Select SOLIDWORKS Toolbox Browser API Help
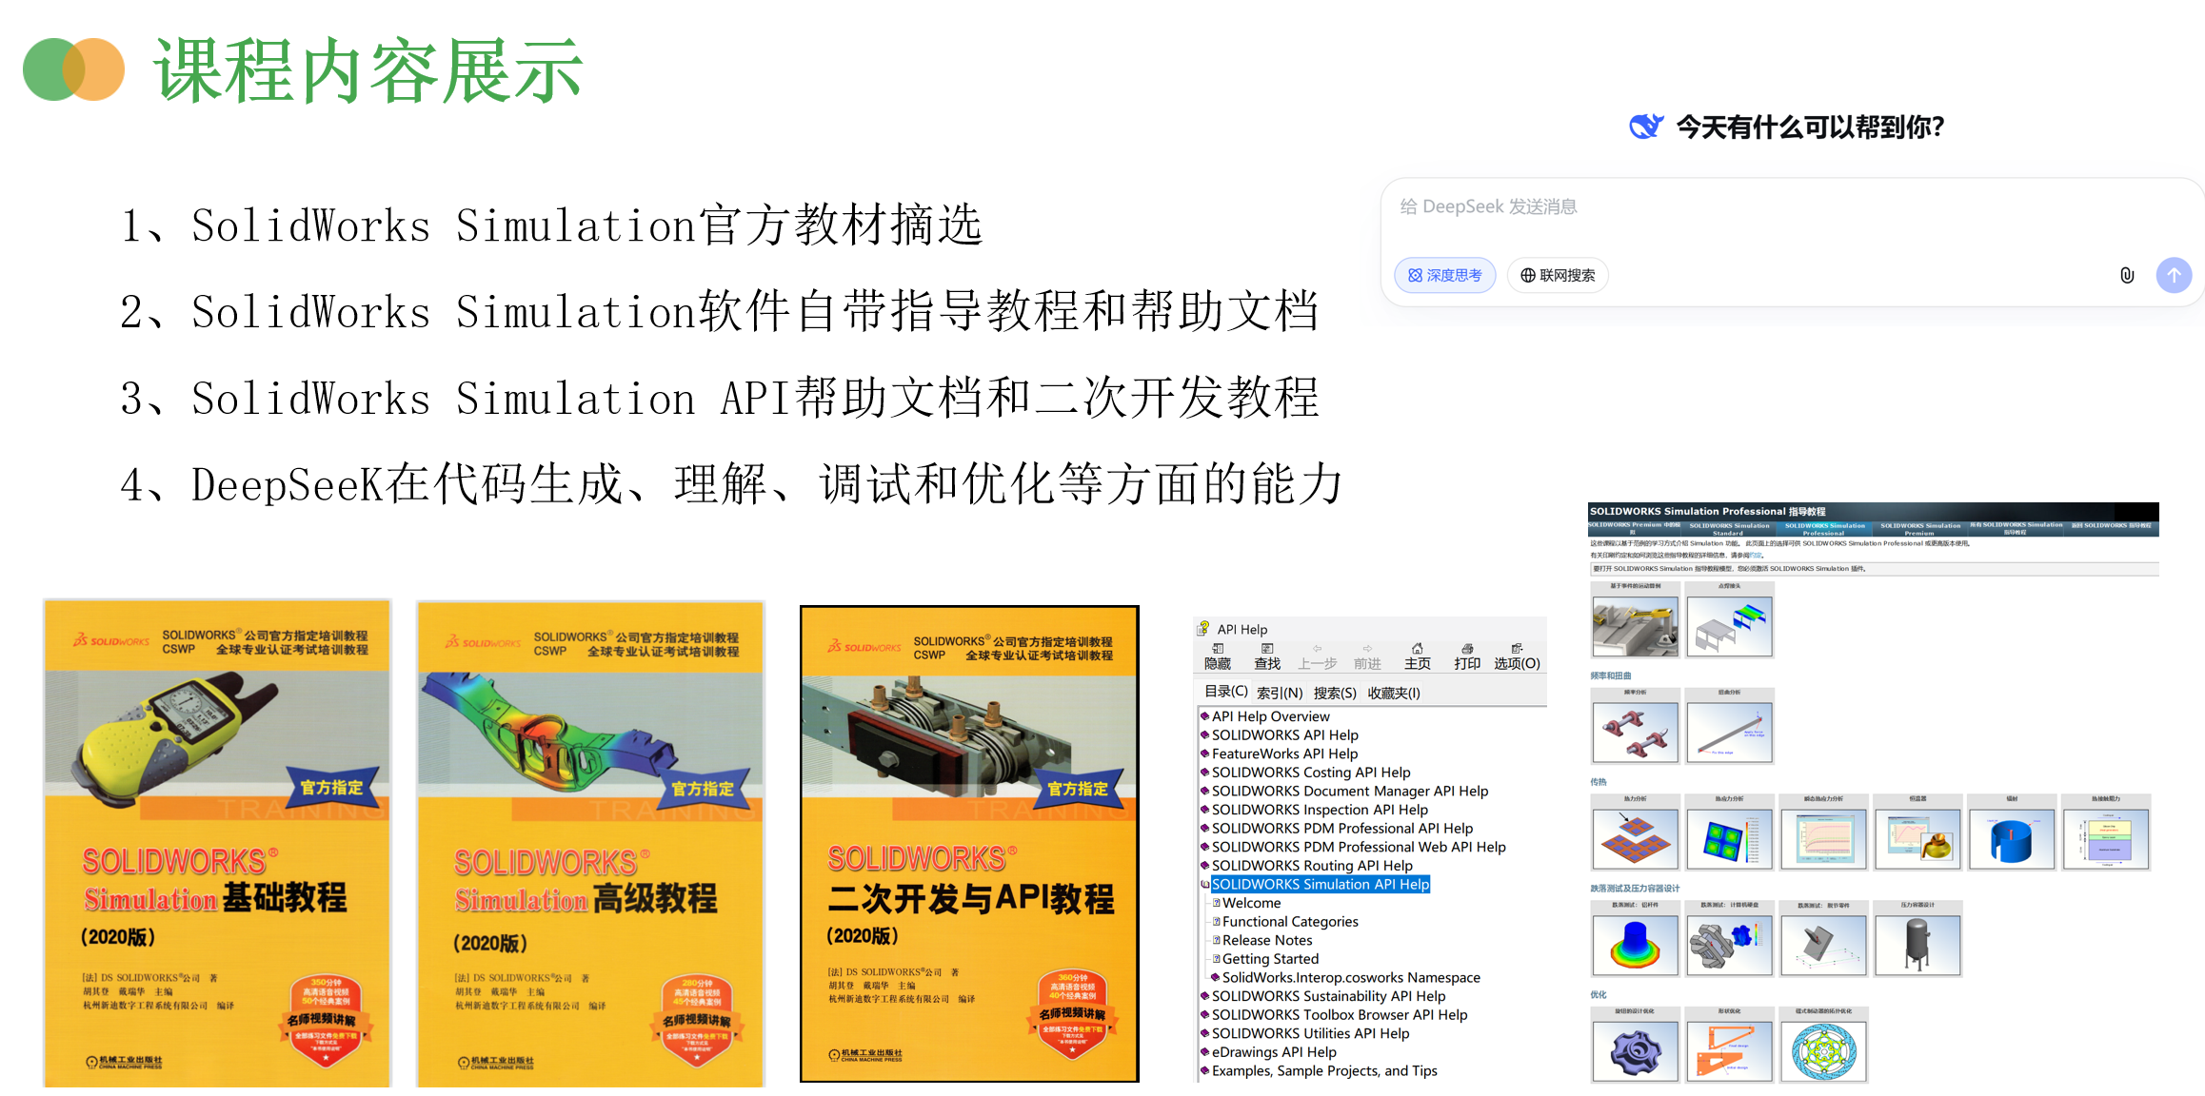 pyautogui.click(x=1340, y=1015)
